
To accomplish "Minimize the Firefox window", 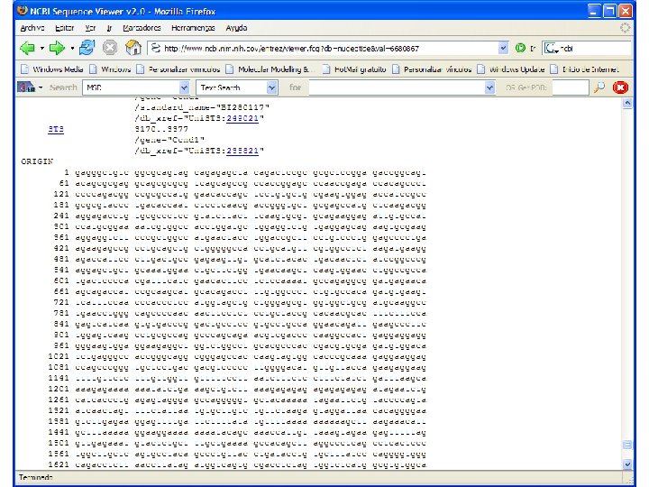I will click(594, 11).
